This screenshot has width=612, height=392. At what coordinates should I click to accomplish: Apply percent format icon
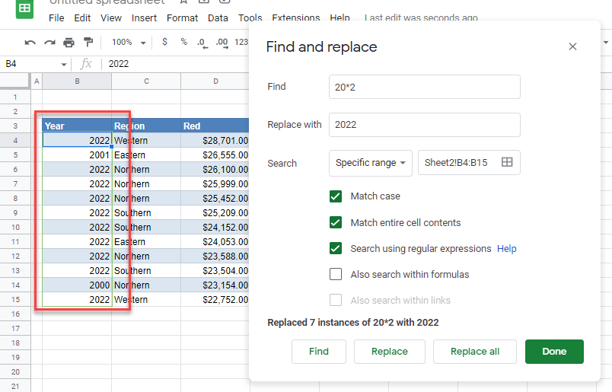183,43
